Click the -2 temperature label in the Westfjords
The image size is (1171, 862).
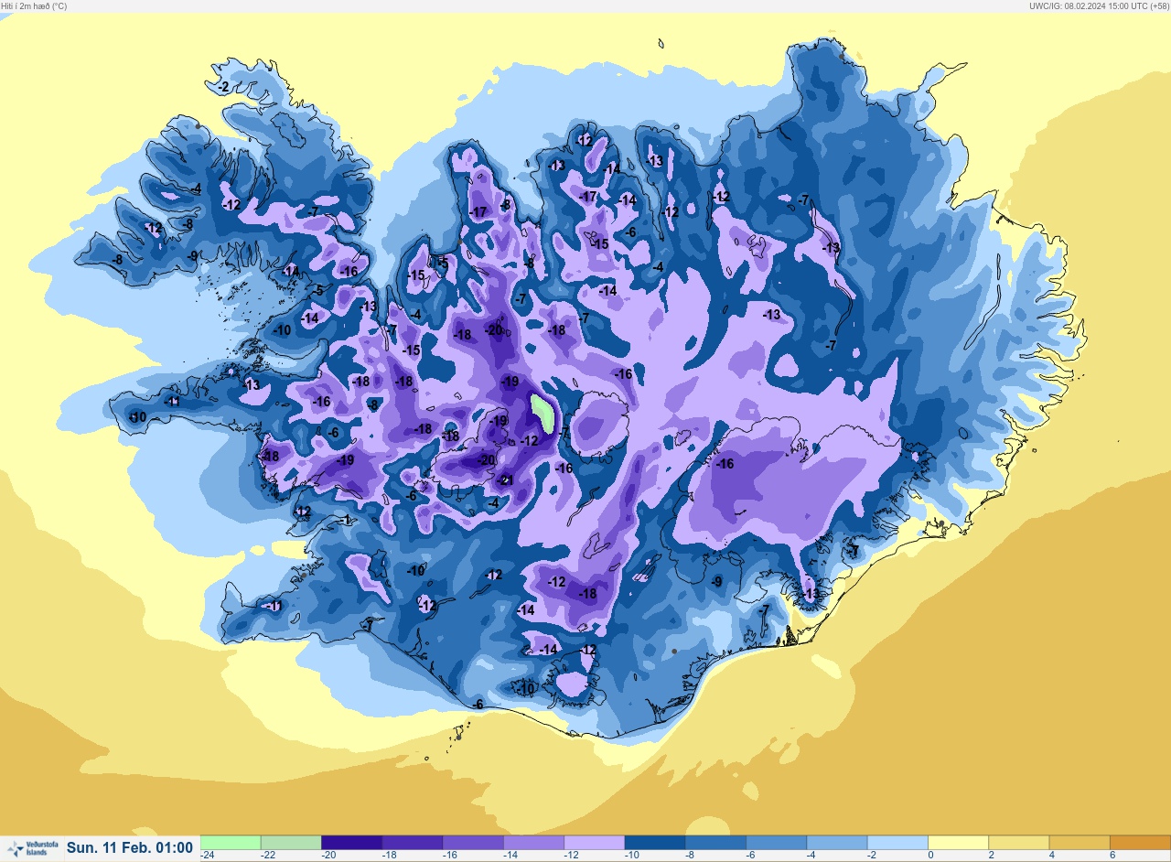coord(223,87)
